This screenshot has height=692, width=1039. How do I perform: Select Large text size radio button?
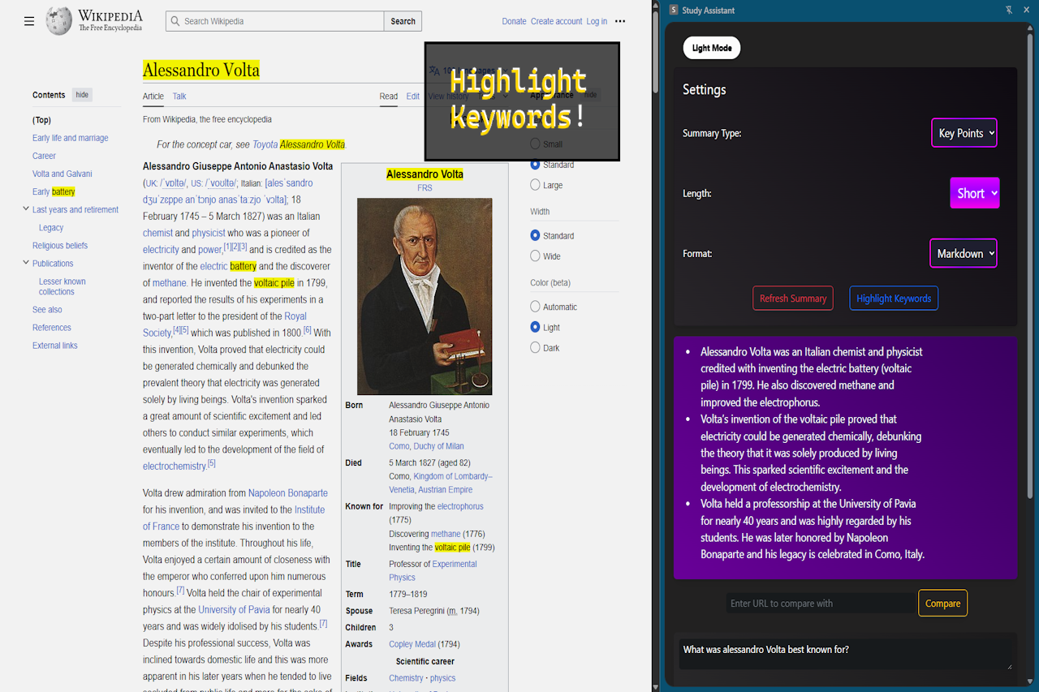[x=535, y=185]
